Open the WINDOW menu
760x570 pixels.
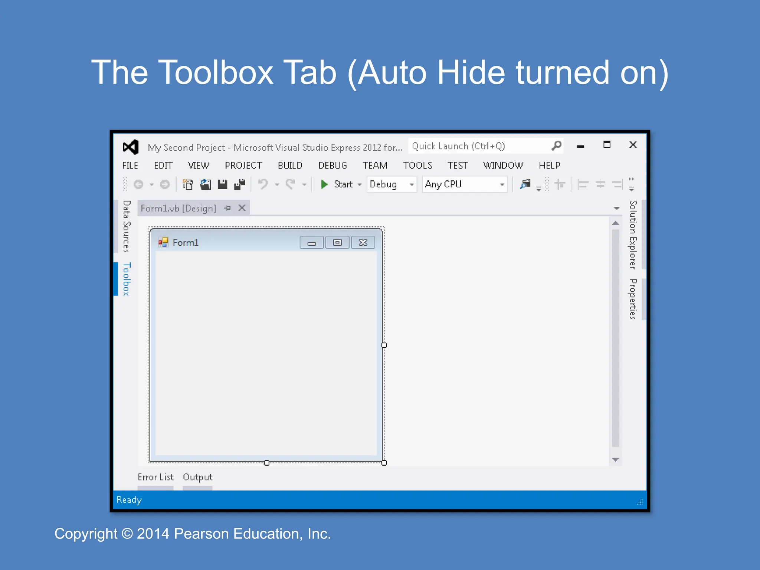pos(503,166)
